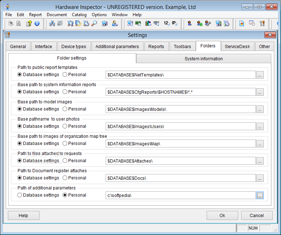The height and width of the screenshot is (235, 281).
Task: Browse for the Attaches path
Action: point(260,161)
